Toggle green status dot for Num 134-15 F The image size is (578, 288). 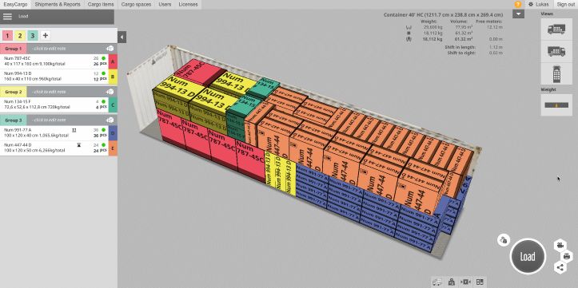click(x=104, y=101)
